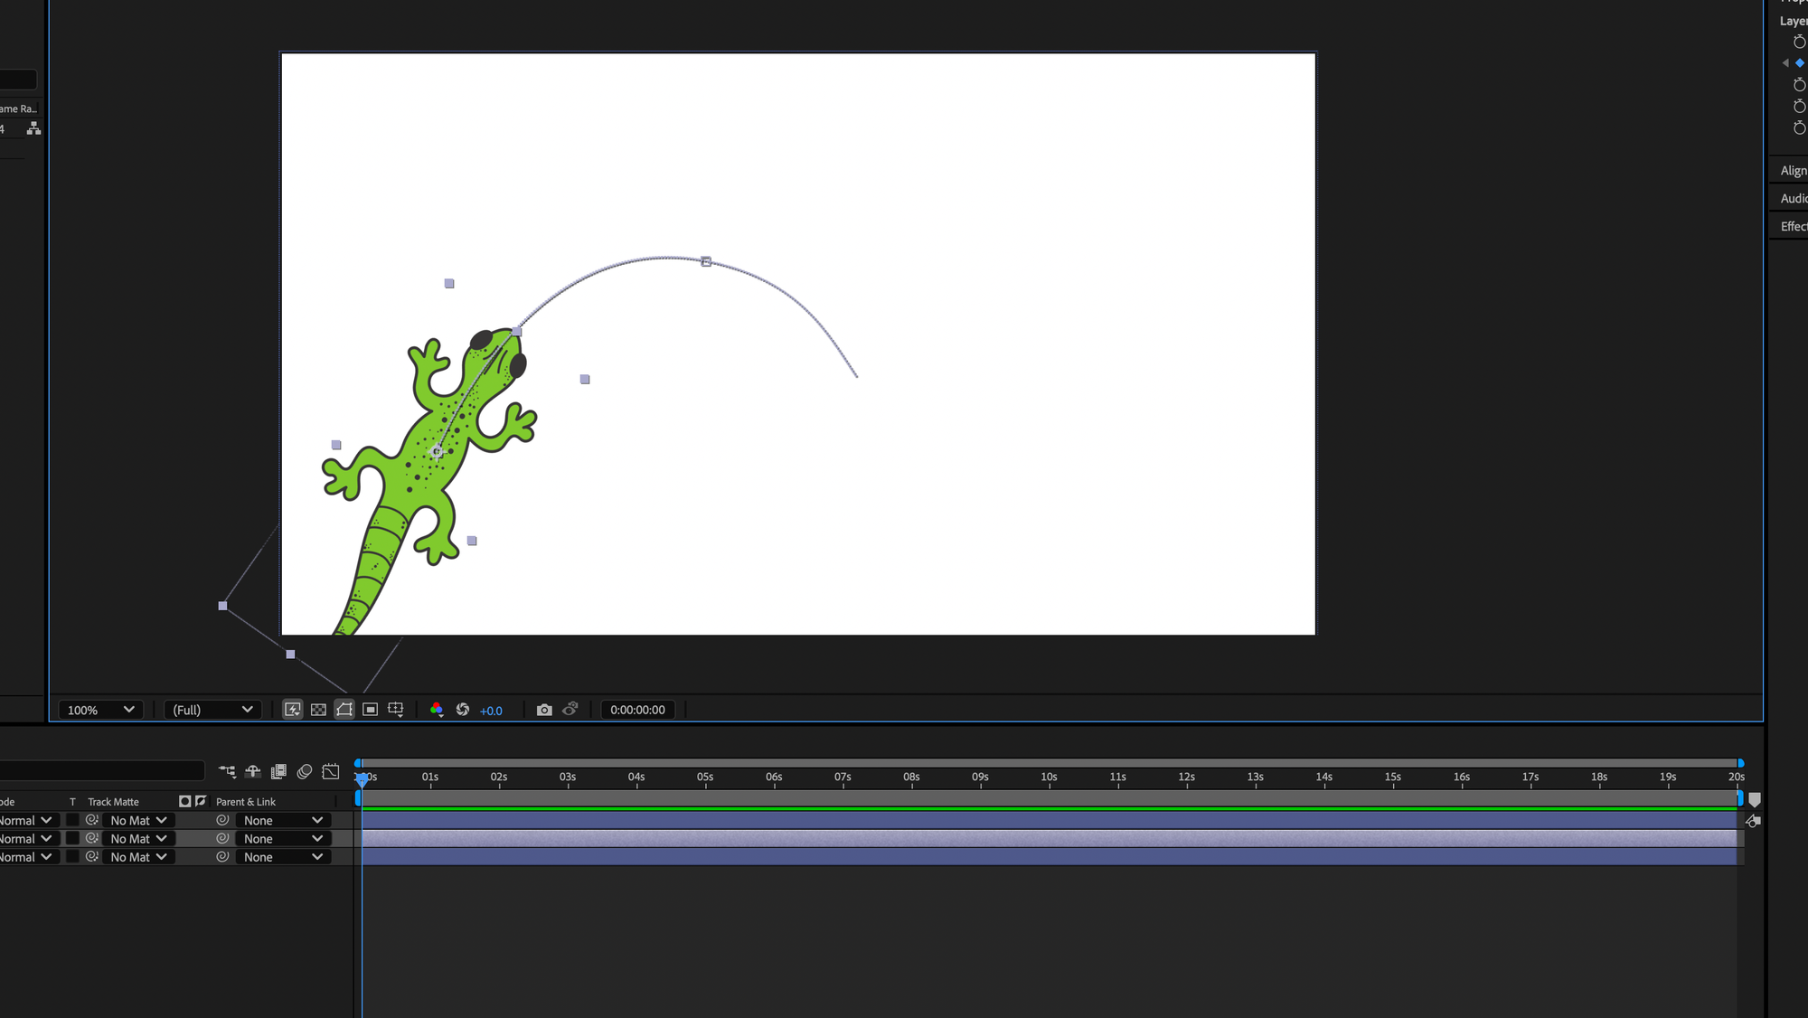Click the Fast Previews icon
1808x1018 pixels.
click(x=293, y=710)
